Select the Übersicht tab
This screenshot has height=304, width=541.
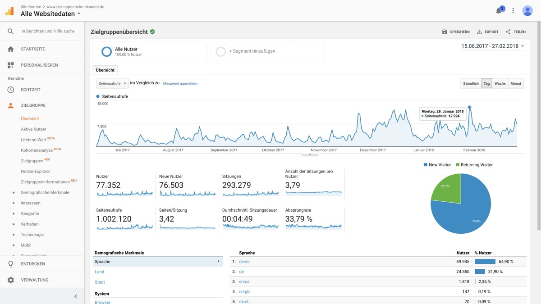(105, 70)
